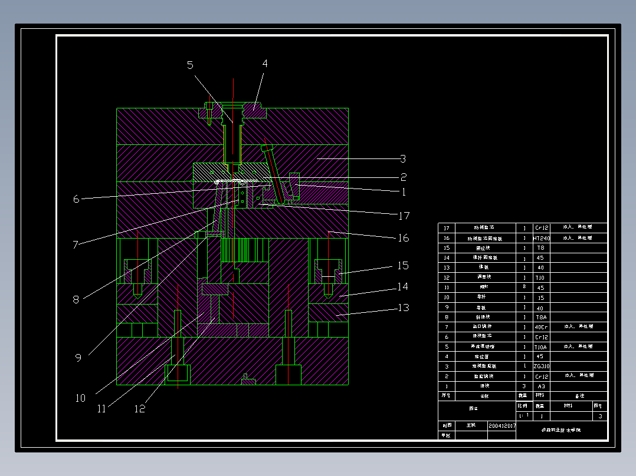Screen dimensions: 636x476
Task: Select the row number 17 cell in parts table
Action: pyautogui.click(x=447, y=228)
